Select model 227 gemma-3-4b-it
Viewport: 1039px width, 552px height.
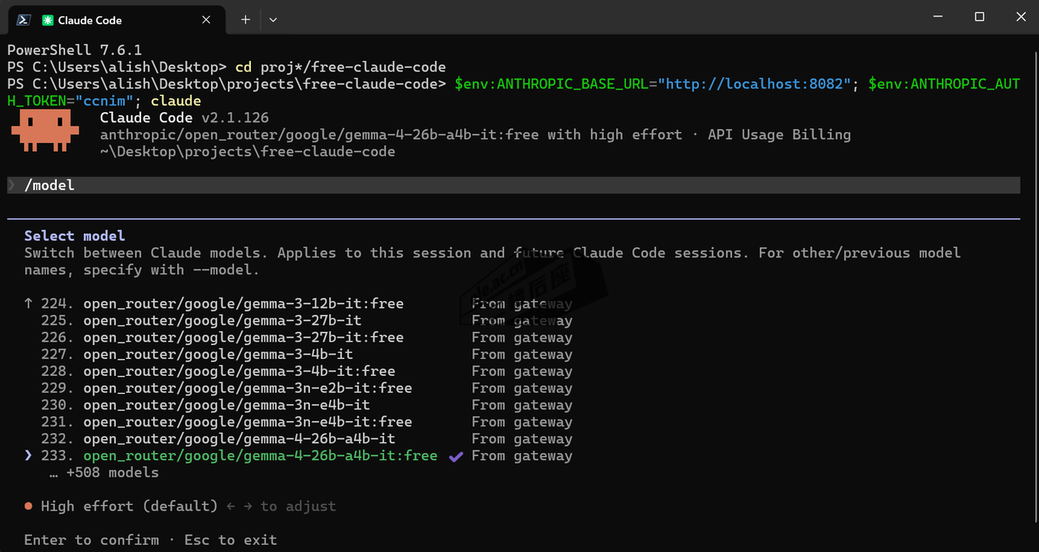(218, 354)
